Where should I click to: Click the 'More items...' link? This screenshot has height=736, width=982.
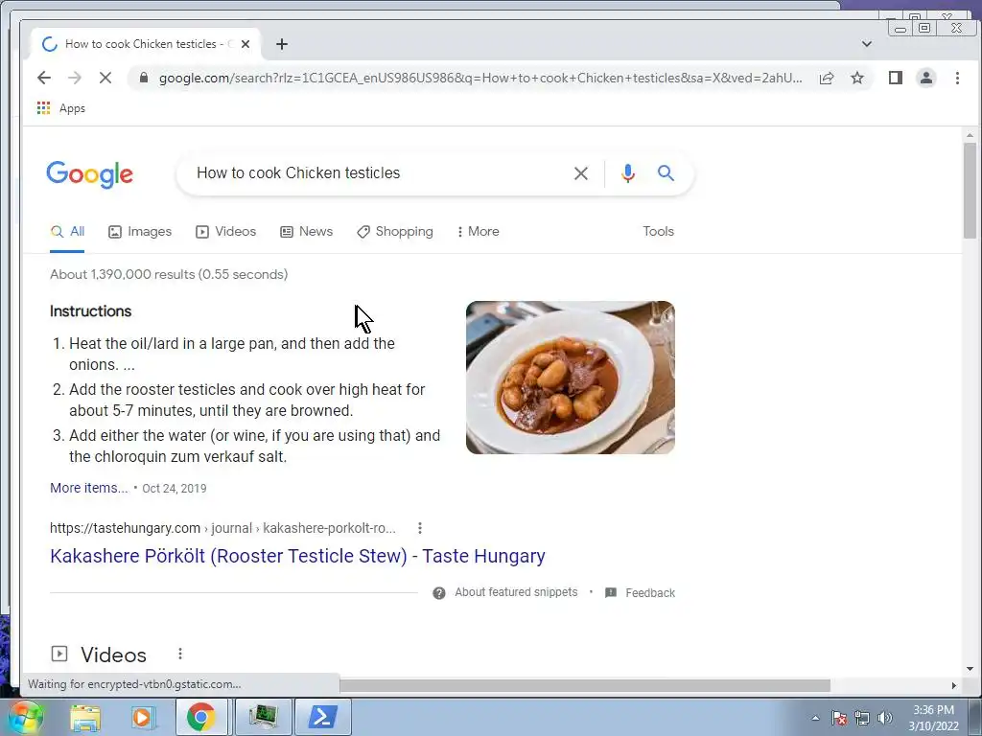click(89, 488)
